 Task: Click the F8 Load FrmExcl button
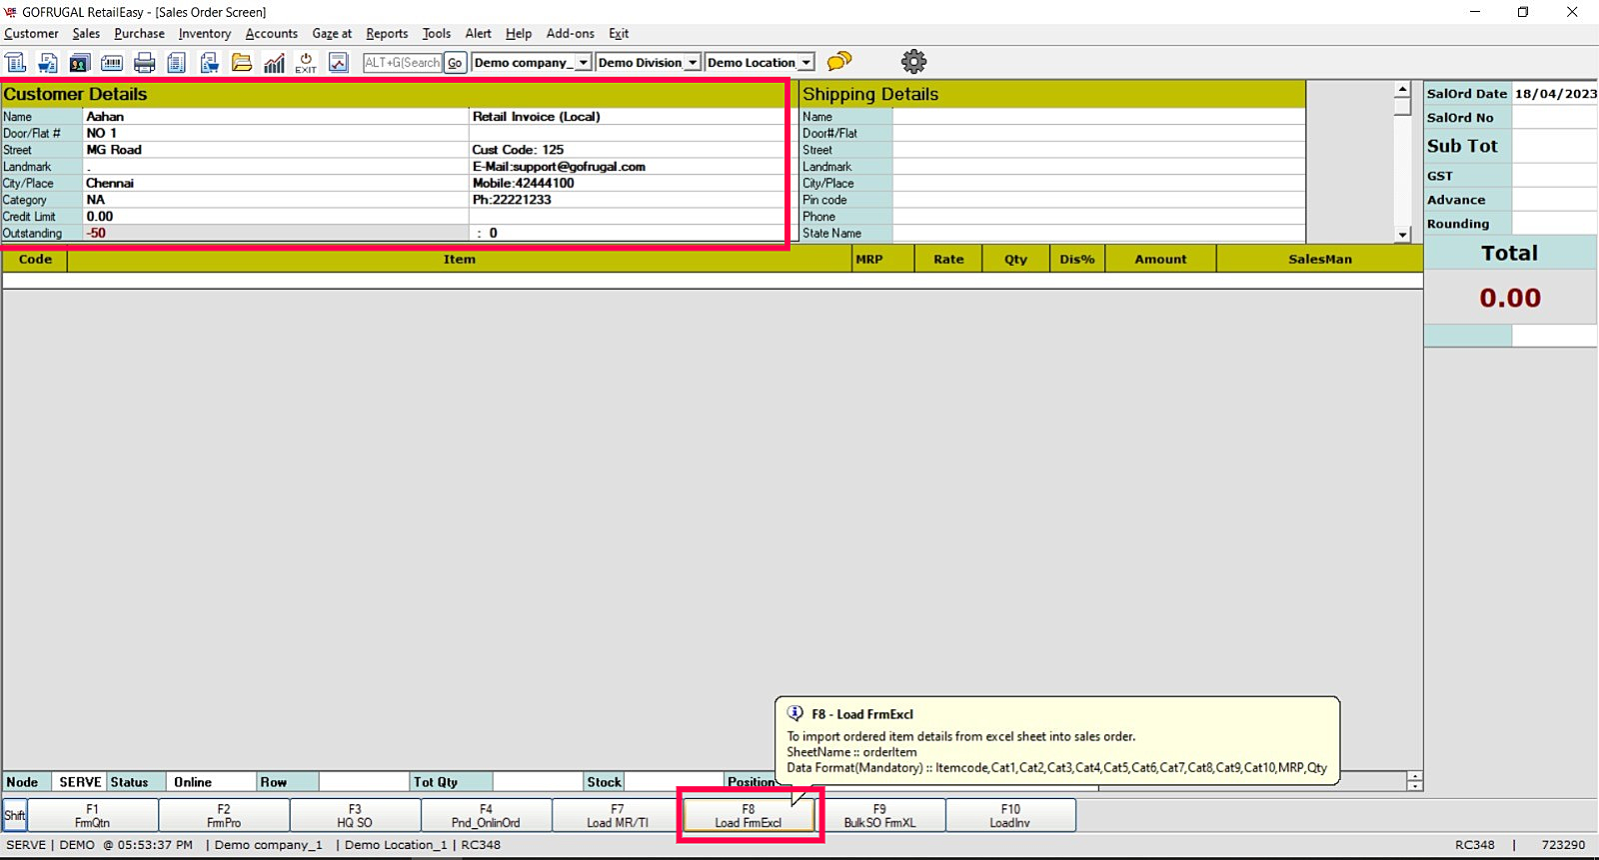tap(749, 815)
